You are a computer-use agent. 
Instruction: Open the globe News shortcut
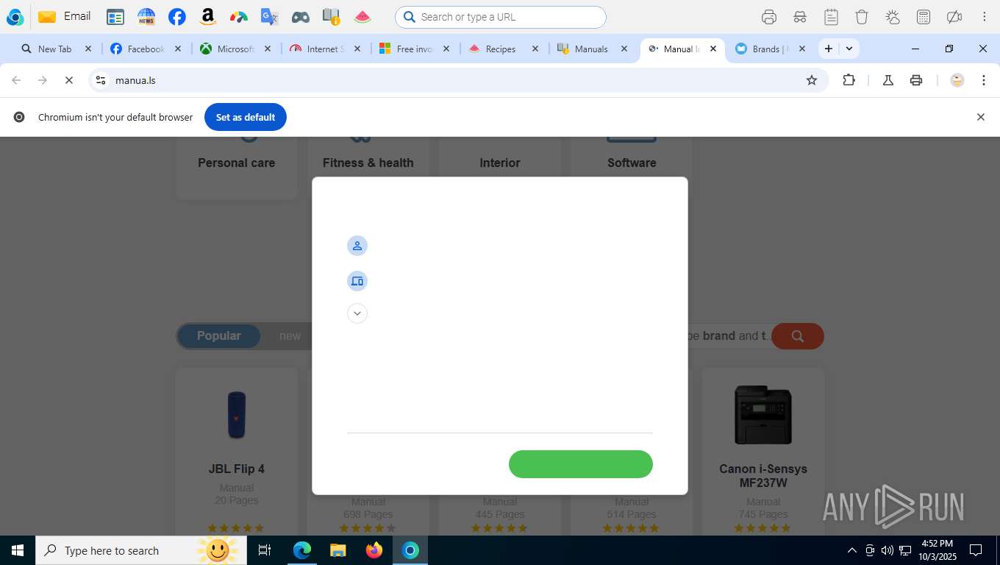pos(146,17)
